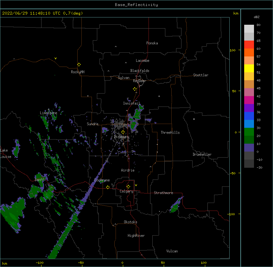Viewport: 273px width, 267px height.
Task: Click the Didsbury label
Action: 121,137
